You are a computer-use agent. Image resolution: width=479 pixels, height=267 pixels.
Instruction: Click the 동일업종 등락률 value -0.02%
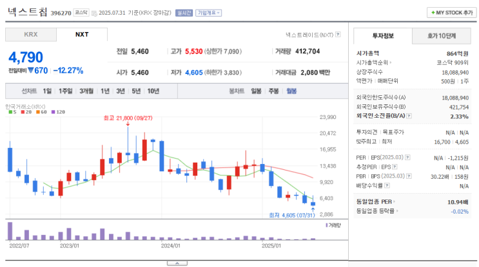pyautogui.click(x=460, y=212)
